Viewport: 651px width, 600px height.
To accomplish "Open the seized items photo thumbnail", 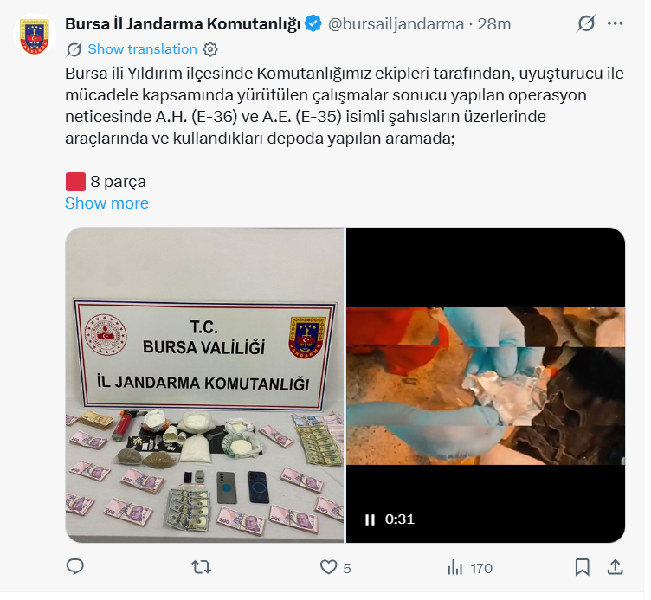I will coord(204,385).
